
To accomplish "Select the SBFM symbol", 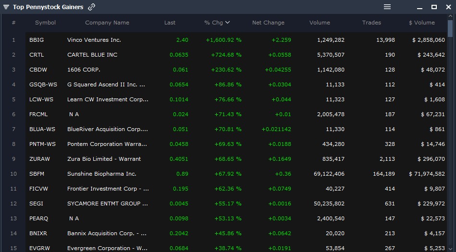I will (x=37, y=174).
